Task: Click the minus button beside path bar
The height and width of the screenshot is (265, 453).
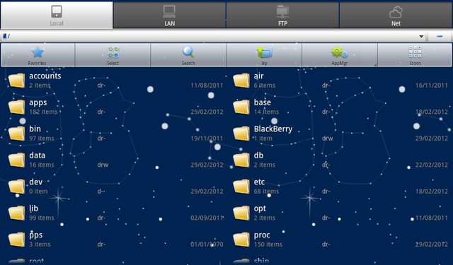Action: pyautogui.click(x=440, y=36)
